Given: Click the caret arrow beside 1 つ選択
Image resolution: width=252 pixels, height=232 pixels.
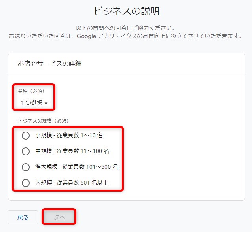Looking at the screenshot, I should [x=46, y=103].
